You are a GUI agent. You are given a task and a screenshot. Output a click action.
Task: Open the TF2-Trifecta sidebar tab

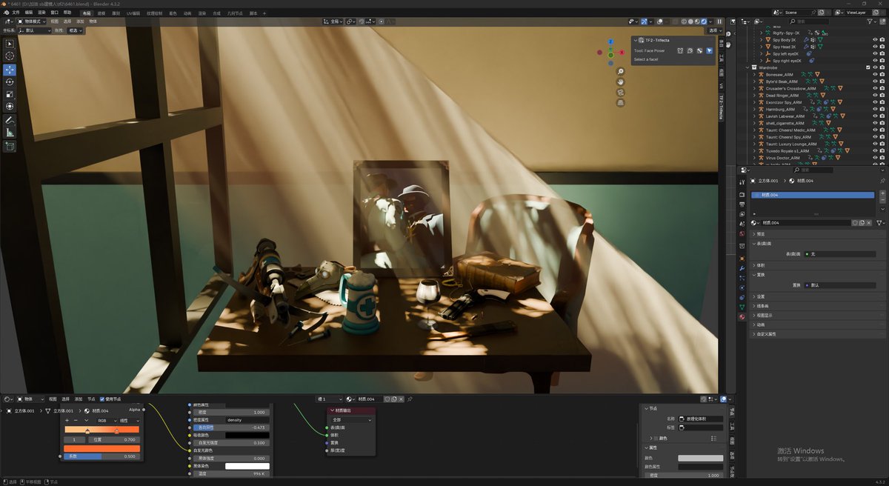click(x=719, y=107)
